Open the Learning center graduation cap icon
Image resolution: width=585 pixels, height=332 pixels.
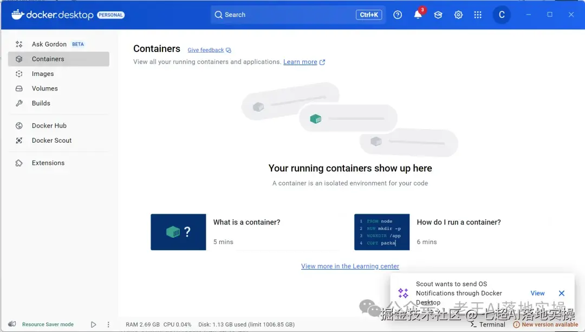(438, 15)
